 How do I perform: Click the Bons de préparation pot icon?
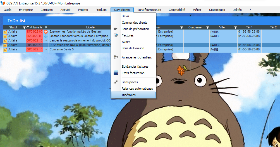click(x=116, y=29)
